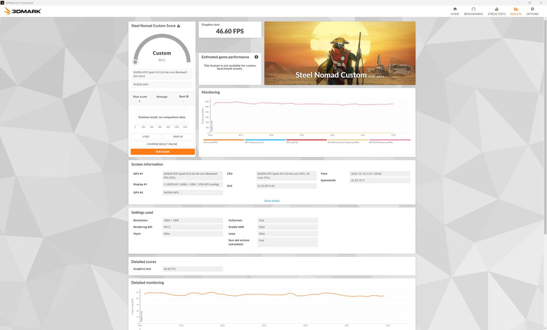Click the Display #1 value field

coord(193,184)
